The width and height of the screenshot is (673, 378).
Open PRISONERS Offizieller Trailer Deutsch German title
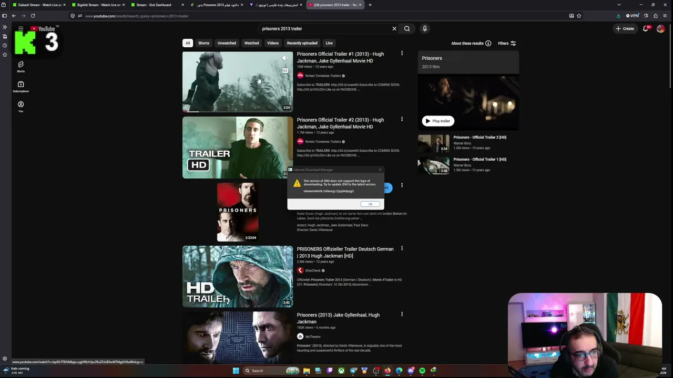345,253
